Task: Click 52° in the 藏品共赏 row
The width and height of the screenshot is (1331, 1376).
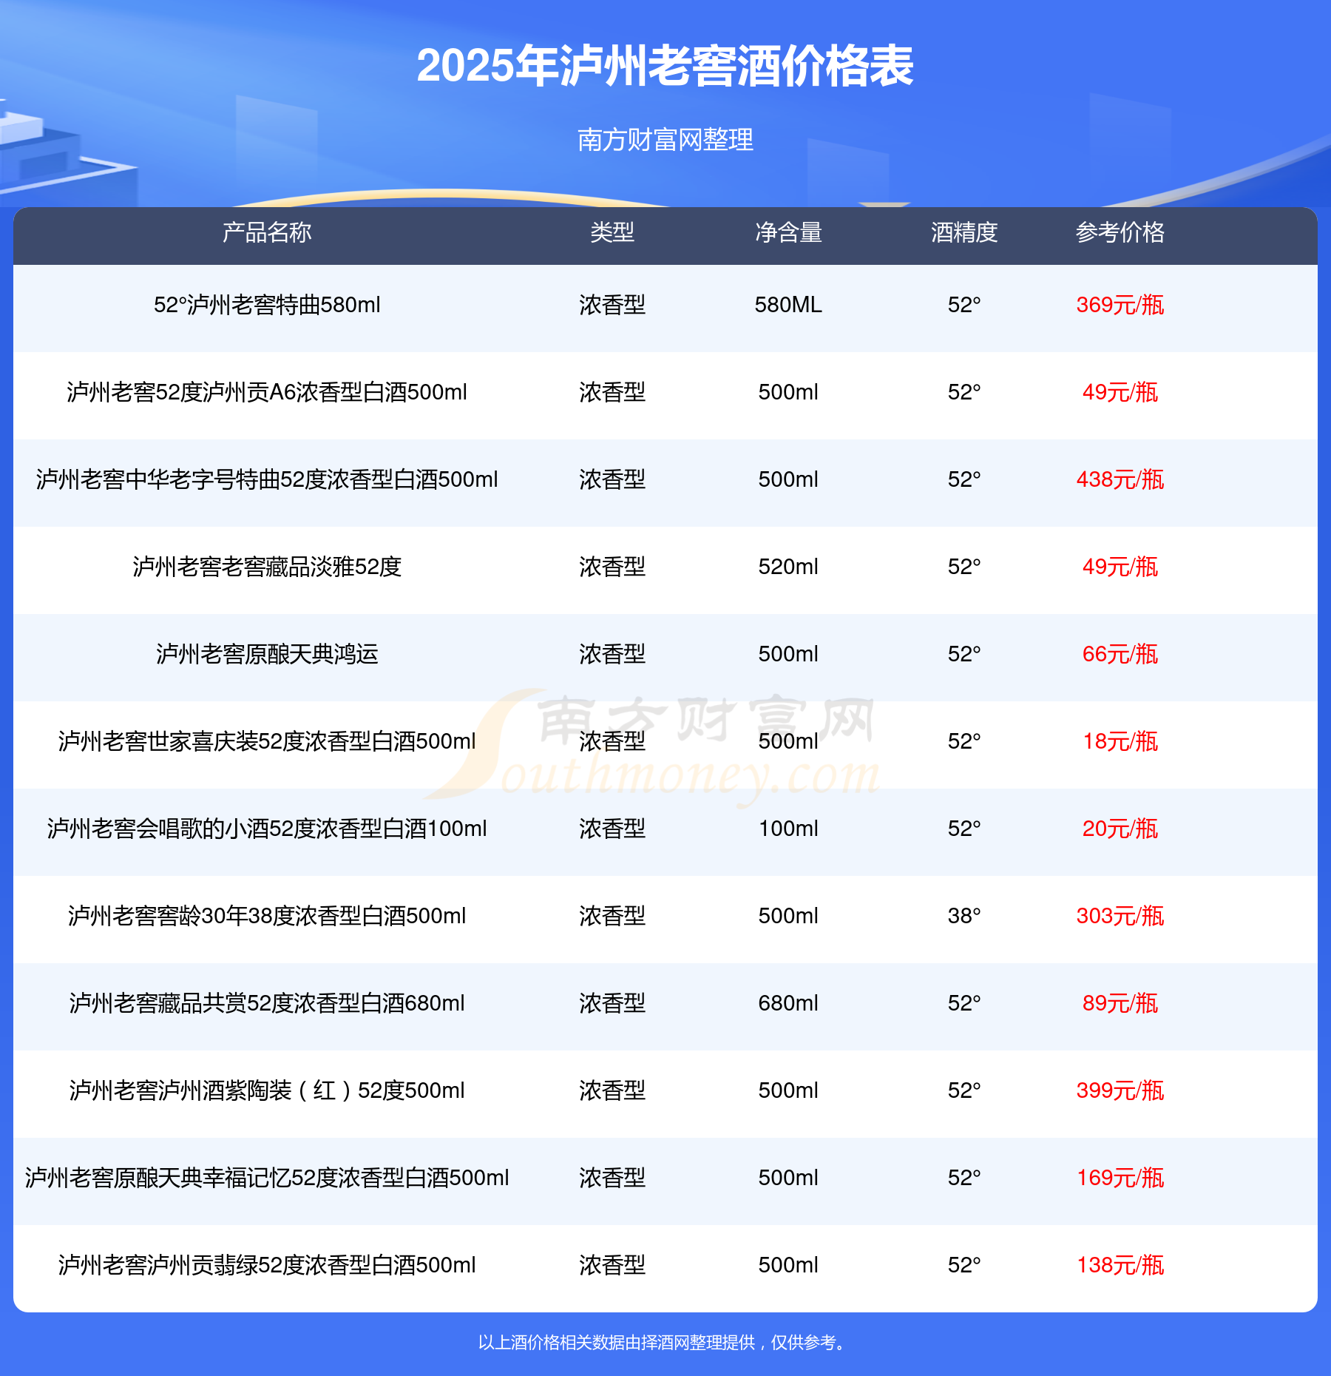Action: (x=964, y=1003)
